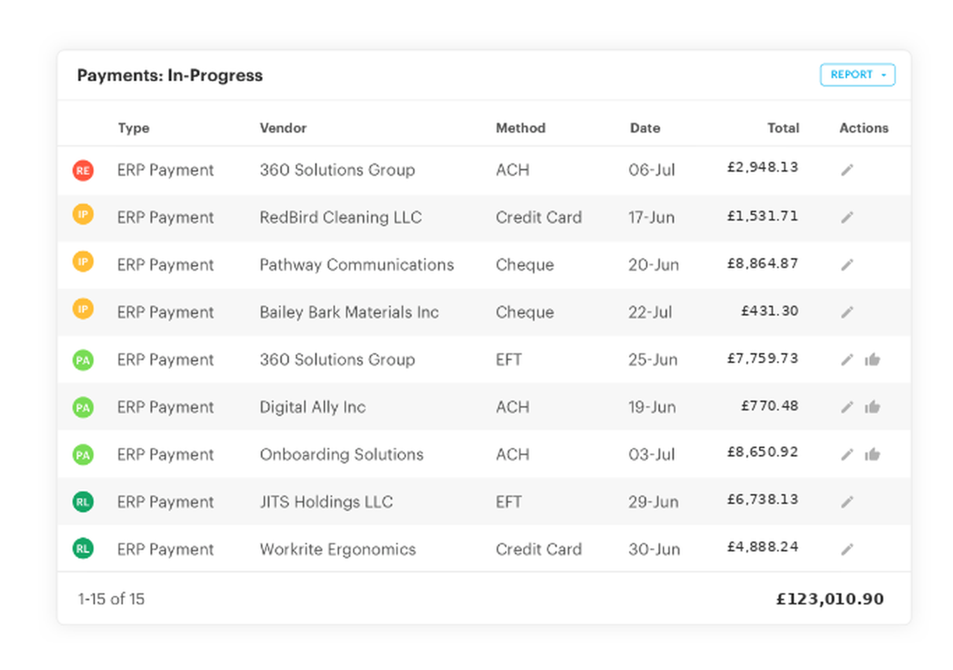
Task: Click the RL status badge for JITS Holdings LLC
Action: (83, 502)
